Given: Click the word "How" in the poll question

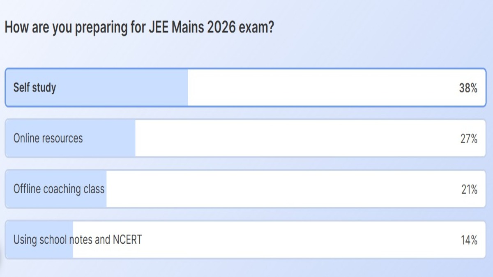Looking at the screenshot, I should tap(15, 27).
